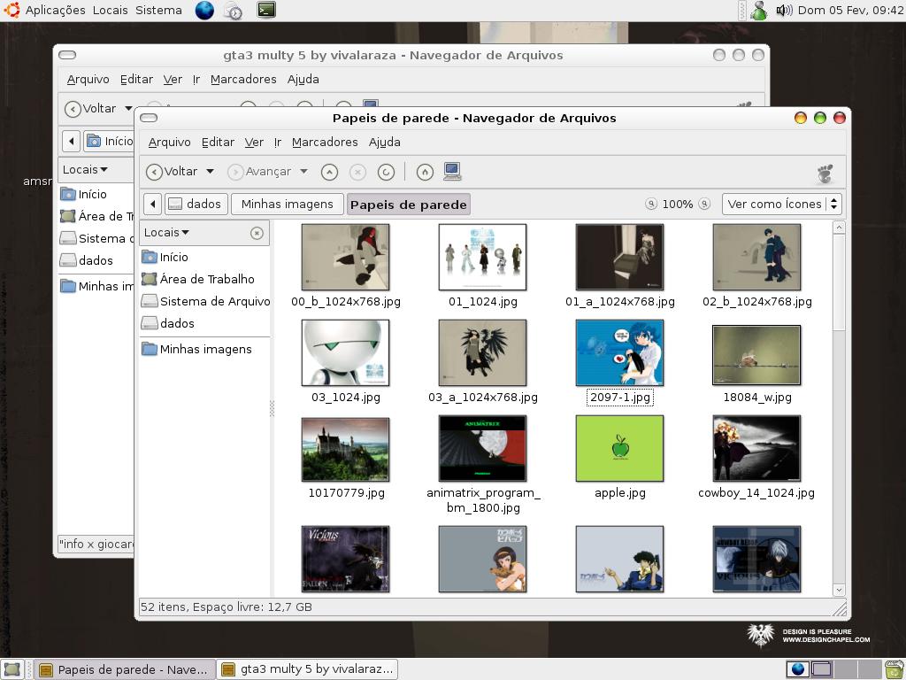Click the scrollbar down arrow
The width and height of the screenshot is (906, 680).
coord(839,590)
